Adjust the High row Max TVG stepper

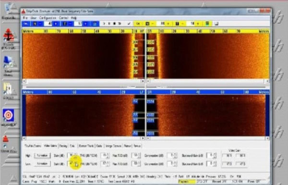[139, 155]
